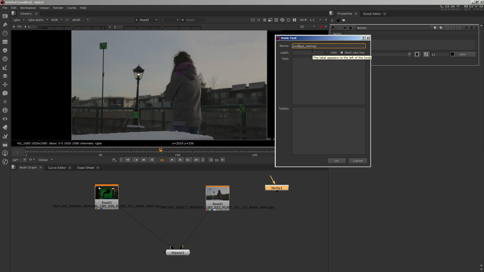Click the 3D cube icon in toolbar
The width and height of the screenshot is (484, 272).
pos(5,93)
